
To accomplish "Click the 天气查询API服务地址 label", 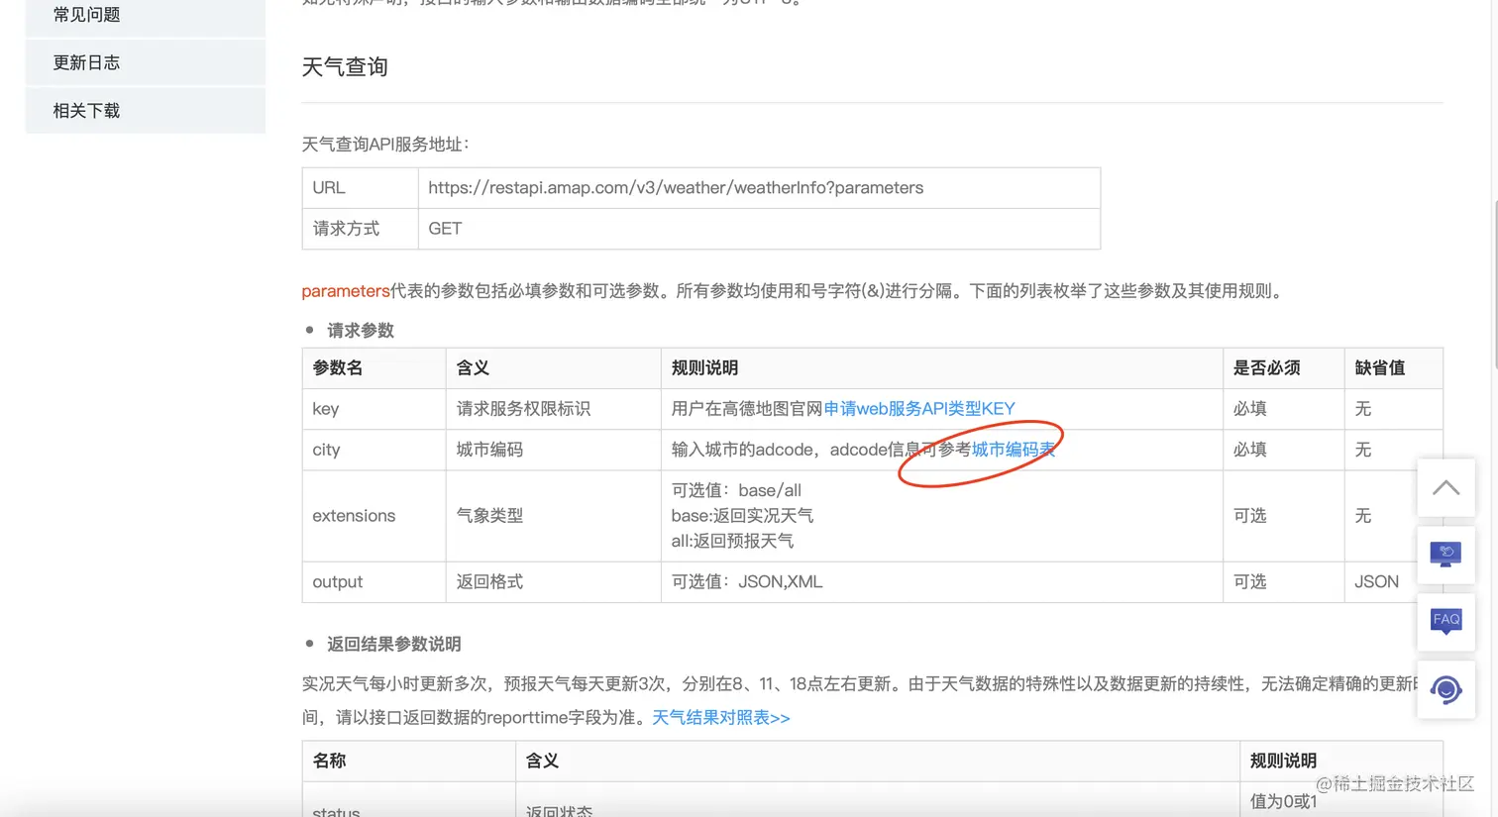I will coord(385,145).
